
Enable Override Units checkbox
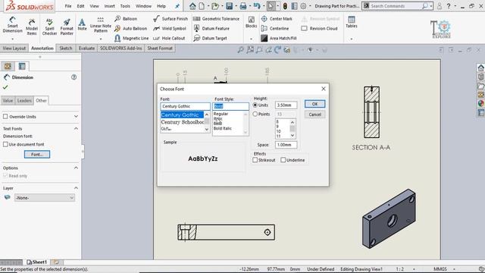pos(5,116)
